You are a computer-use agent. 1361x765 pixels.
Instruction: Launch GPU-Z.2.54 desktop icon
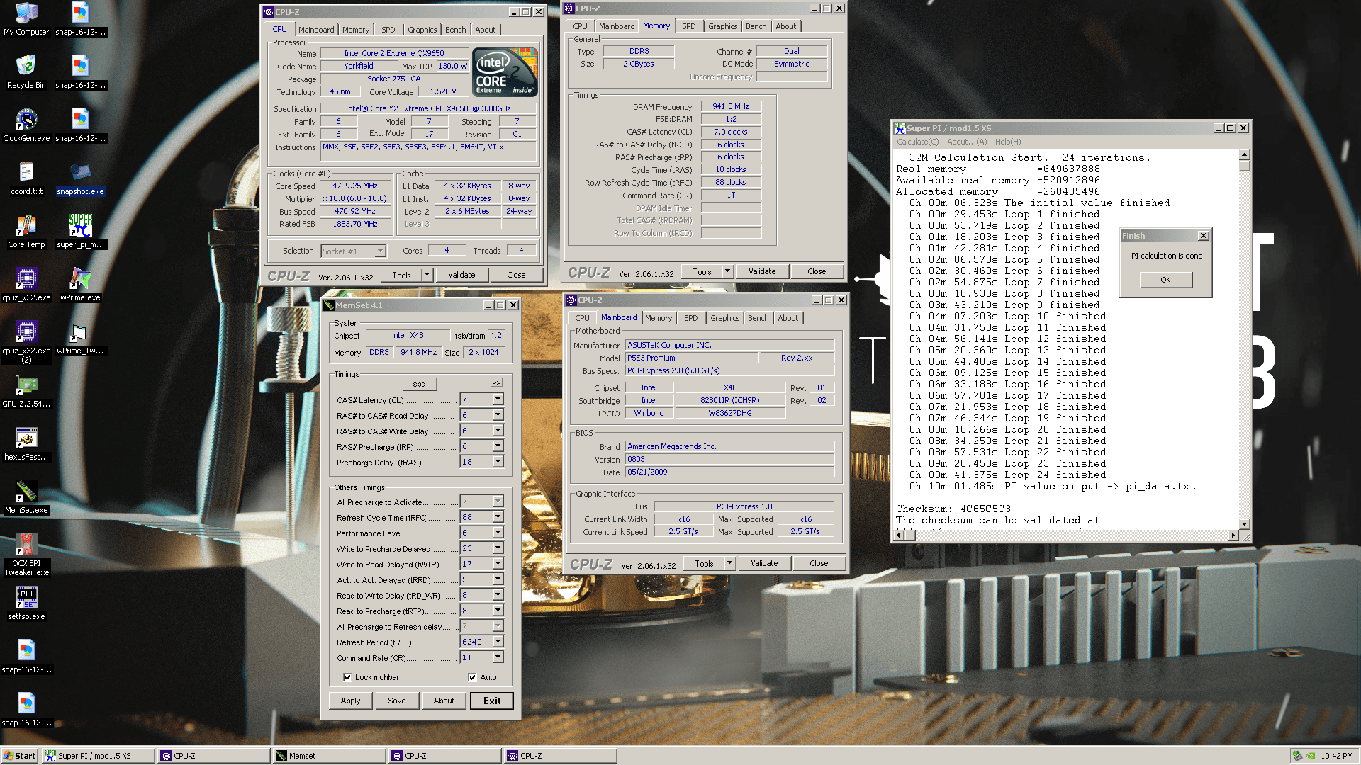pyautogui.click(x=26, y=391)
